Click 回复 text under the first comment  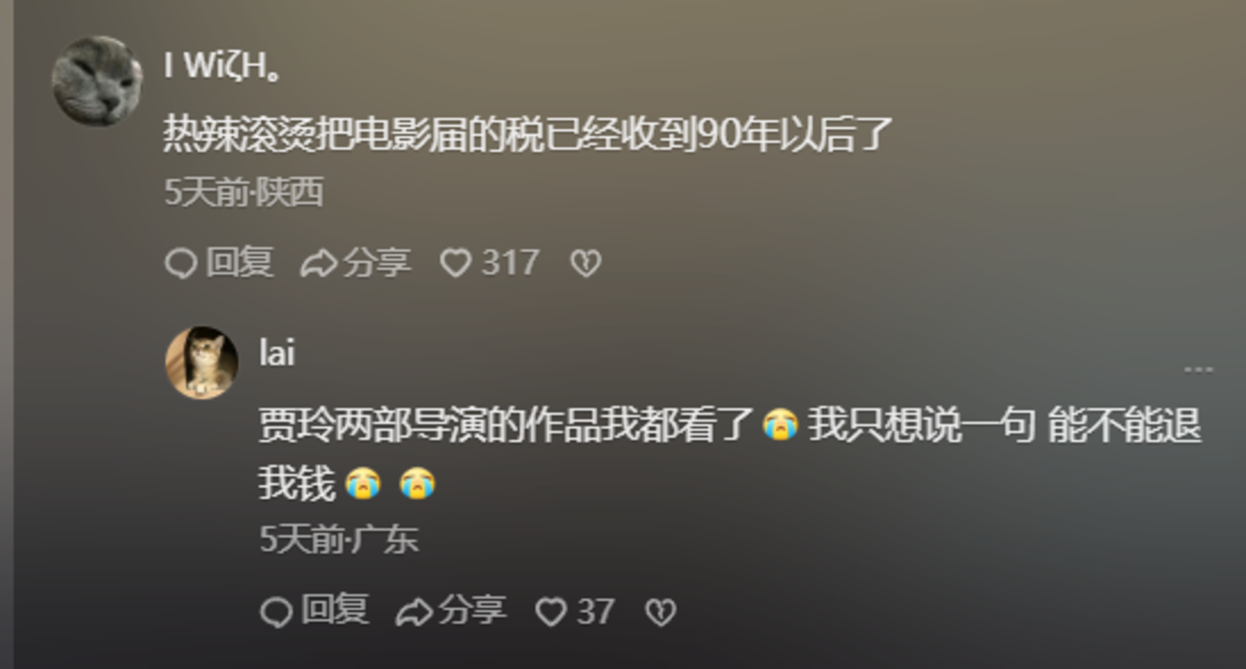240,262
